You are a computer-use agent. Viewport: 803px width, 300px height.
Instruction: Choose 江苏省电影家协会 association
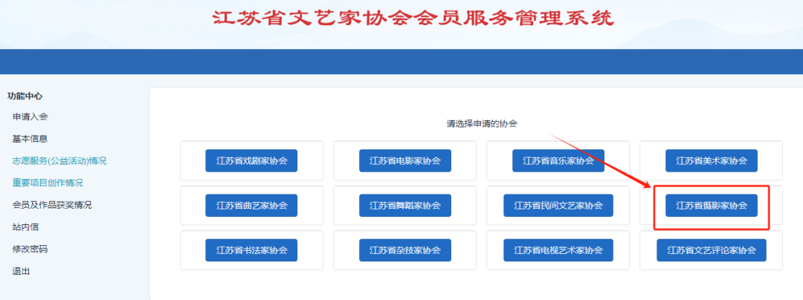(404, 160)
